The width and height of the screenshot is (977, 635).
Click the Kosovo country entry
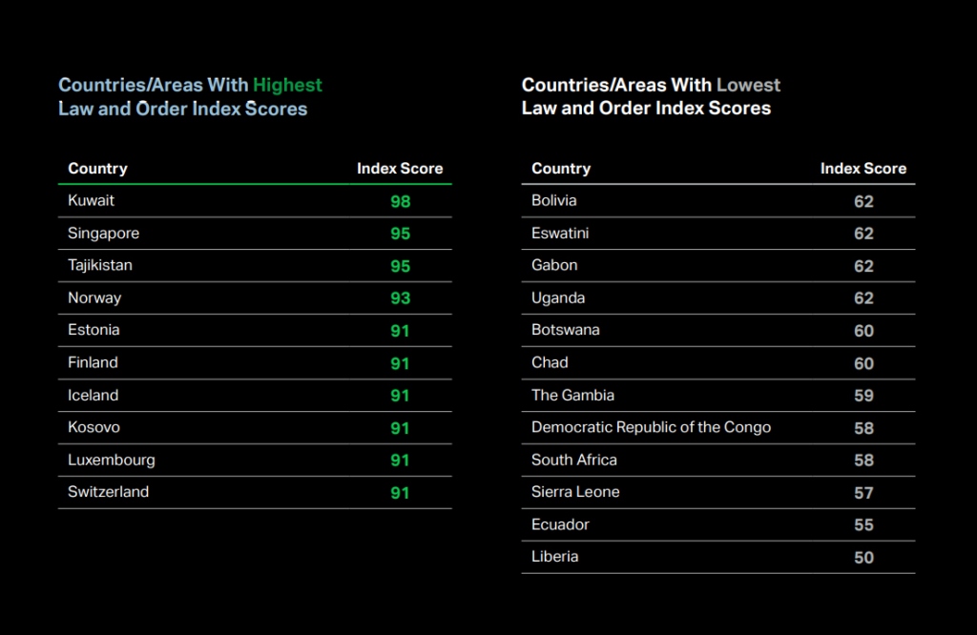[x=94, y=427]
